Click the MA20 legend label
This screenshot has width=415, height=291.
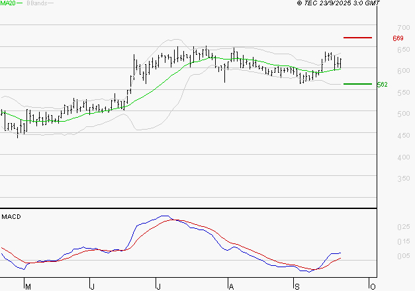coord(8,4)
